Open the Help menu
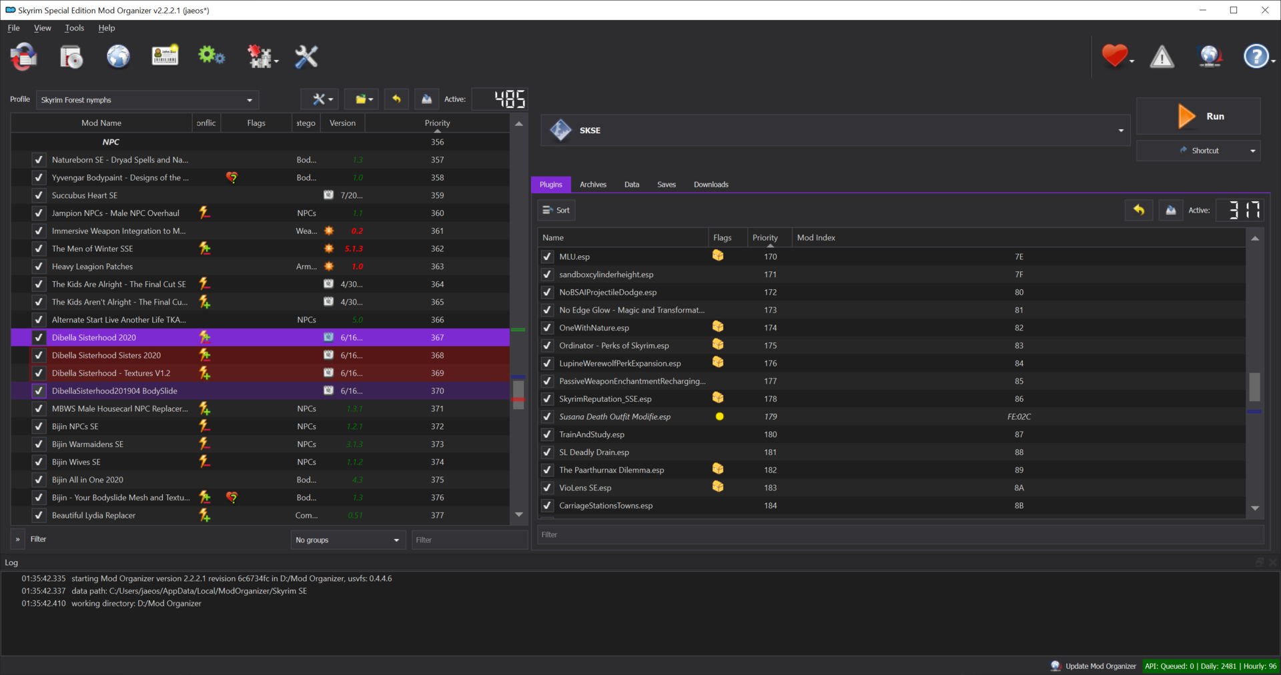 pos(107,28)
